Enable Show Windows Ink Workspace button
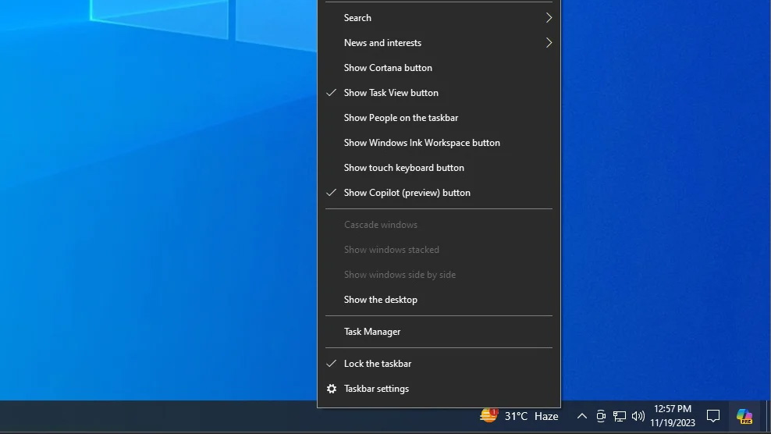 [439, 143]
